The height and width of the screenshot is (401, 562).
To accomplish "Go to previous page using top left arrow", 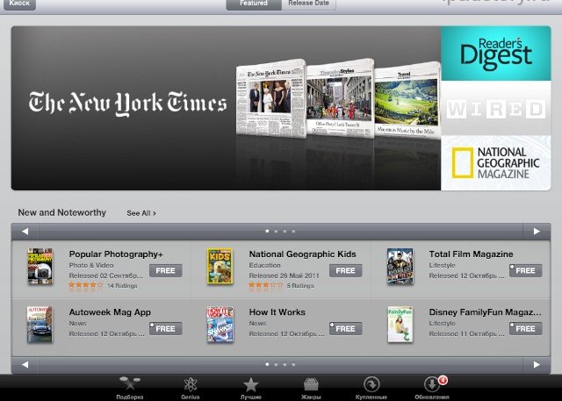I will (x=25, y=232).
